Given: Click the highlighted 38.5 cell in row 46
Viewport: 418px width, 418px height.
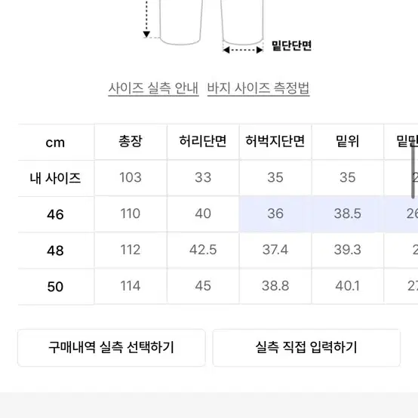Looking at the screenshot, I should click(x=348, y=214).
